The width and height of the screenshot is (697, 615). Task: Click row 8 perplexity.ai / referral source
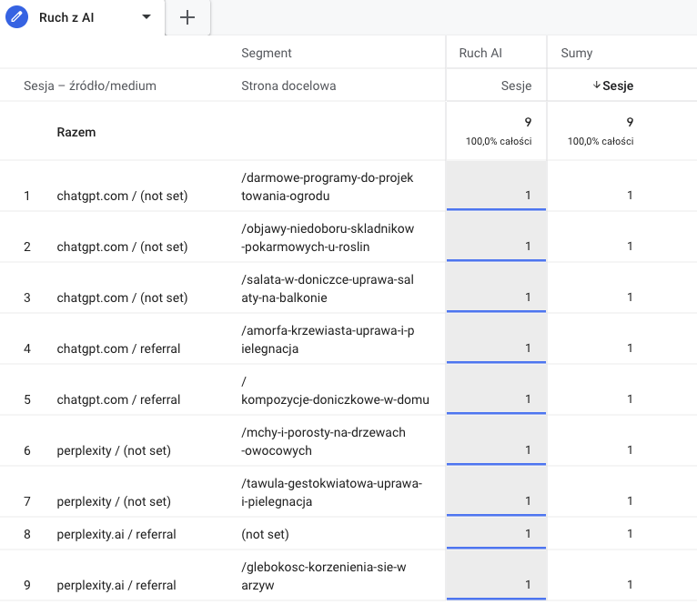click(116, 534)
